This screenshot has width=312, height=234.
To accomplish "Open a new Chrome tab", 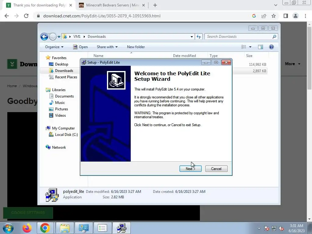I will coord(155,5).
